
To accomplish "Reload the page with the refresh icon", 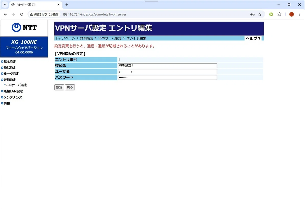I will (x=22, y=14).
